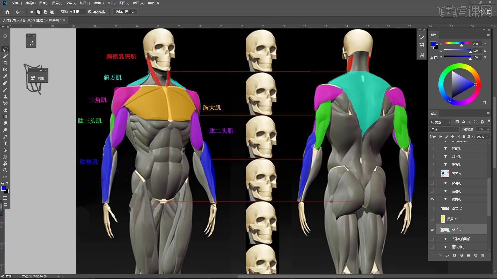Open the History panel icon
This screenshot has width=497, height=279.
(31, 43)
